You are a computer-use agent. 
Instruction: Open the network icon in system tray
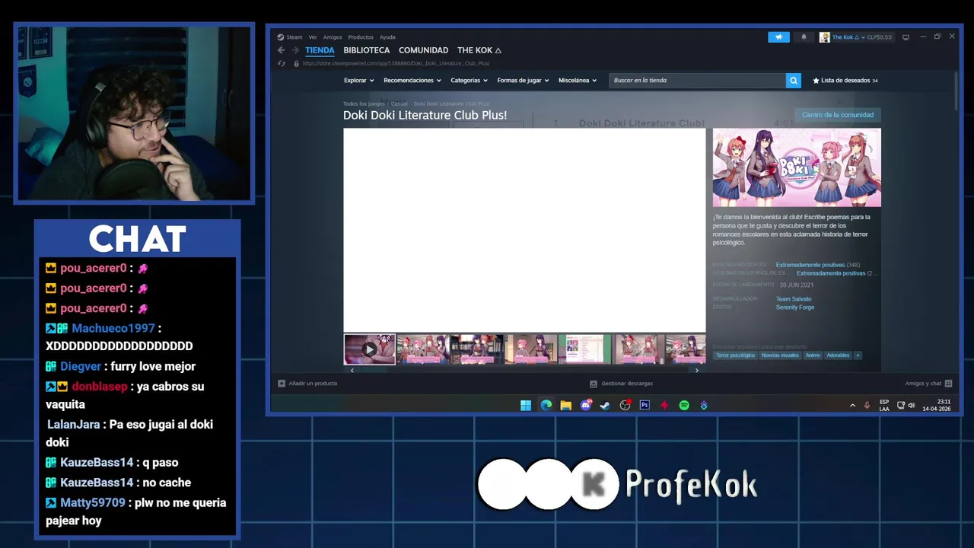pyautogui.click(x=901, y=406)
